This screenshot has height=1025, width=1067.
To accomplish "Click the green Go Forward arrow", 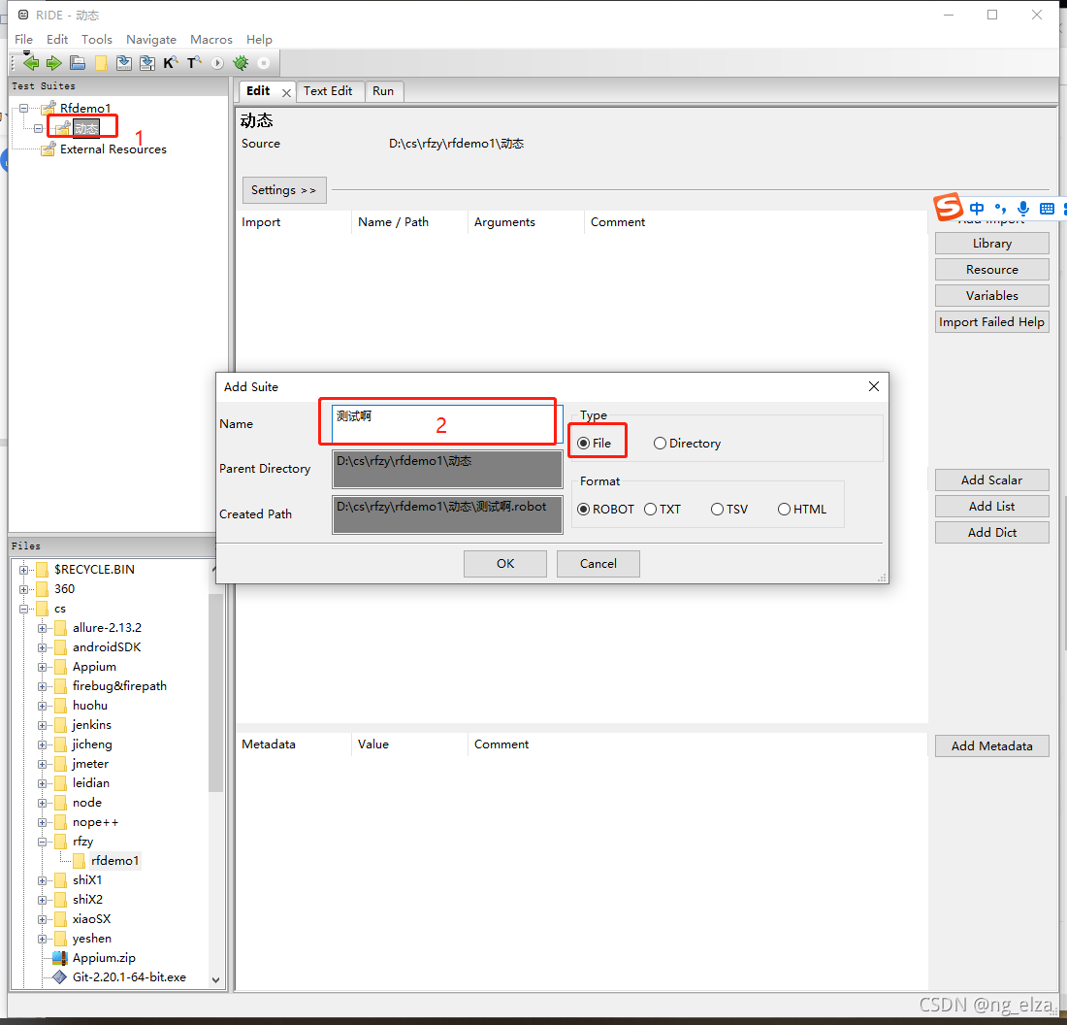I will [53, 63].
